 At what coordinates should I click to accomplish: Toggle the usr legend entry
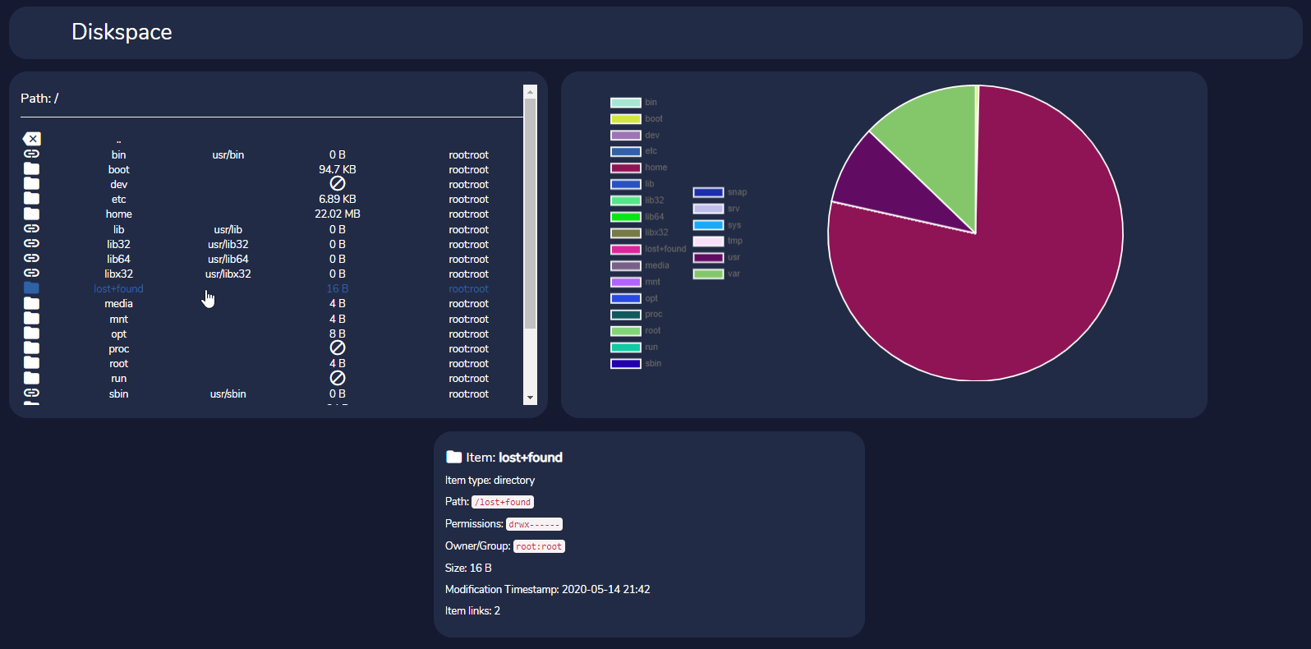click(x=716, y=257)
